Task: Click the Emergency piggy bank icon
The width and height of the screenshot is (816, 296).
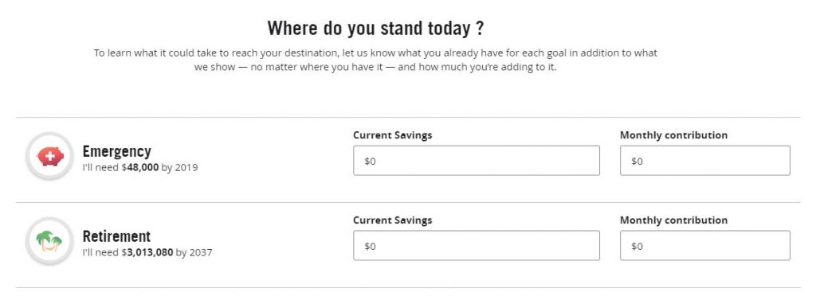Action: click(49, 156)
